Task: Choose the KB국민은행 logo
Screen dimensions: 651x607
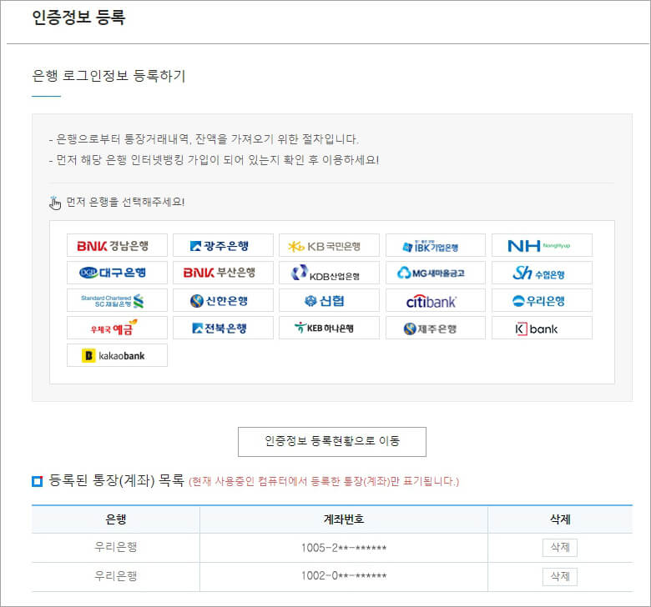Action: click(x=329, y=245)
